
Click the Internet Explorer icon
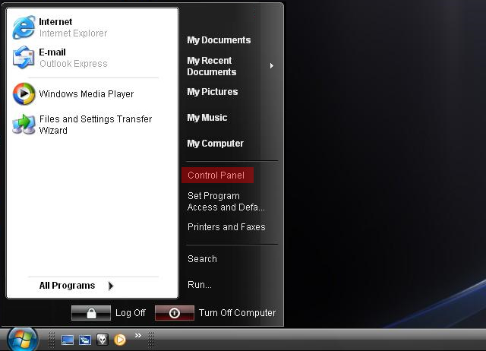click(x=24, y=27)
